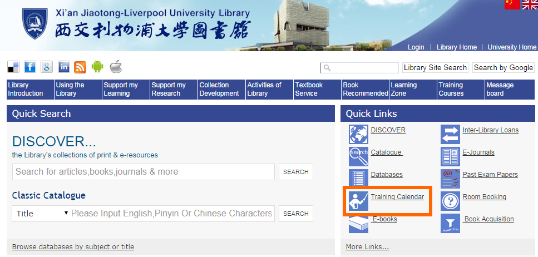Click the Library Site Search button
Image resolution: width=538 pixels, height=257 pixels.
click(x=435, y=68)
